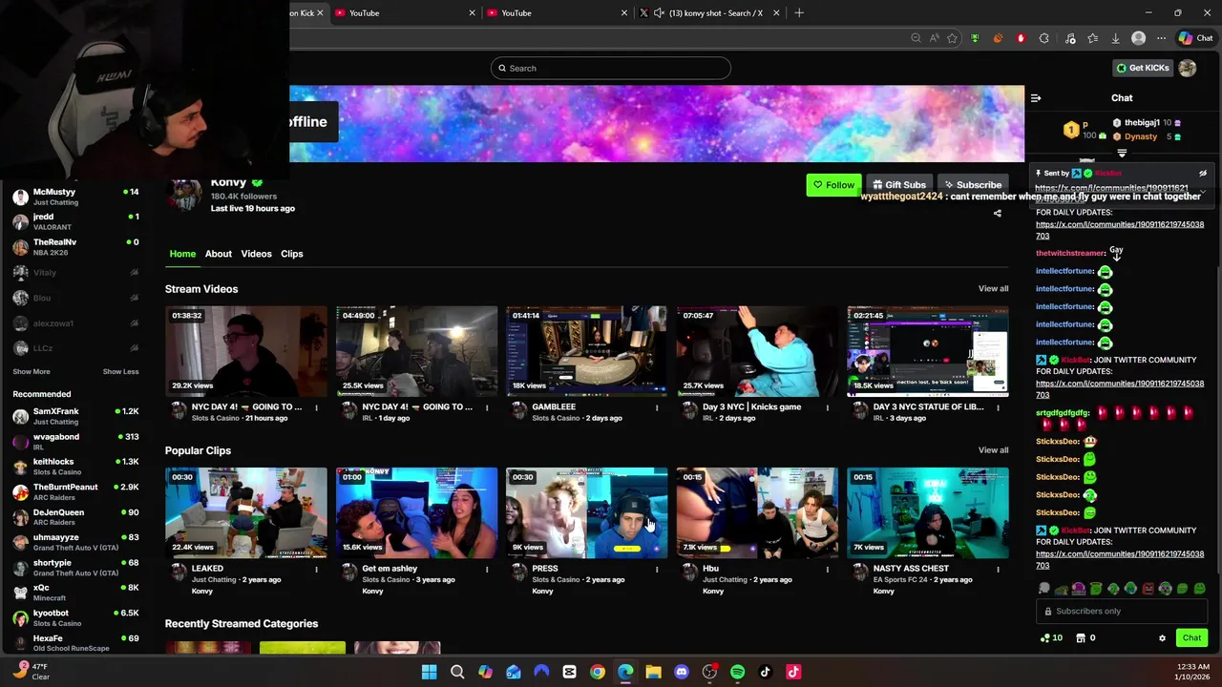Collapse the chat panel using the arrow icon

(1036, 97)
